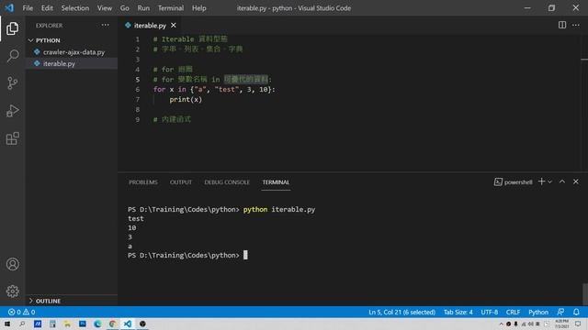Switch to the DEBUG CONSOLE tab

227,182
